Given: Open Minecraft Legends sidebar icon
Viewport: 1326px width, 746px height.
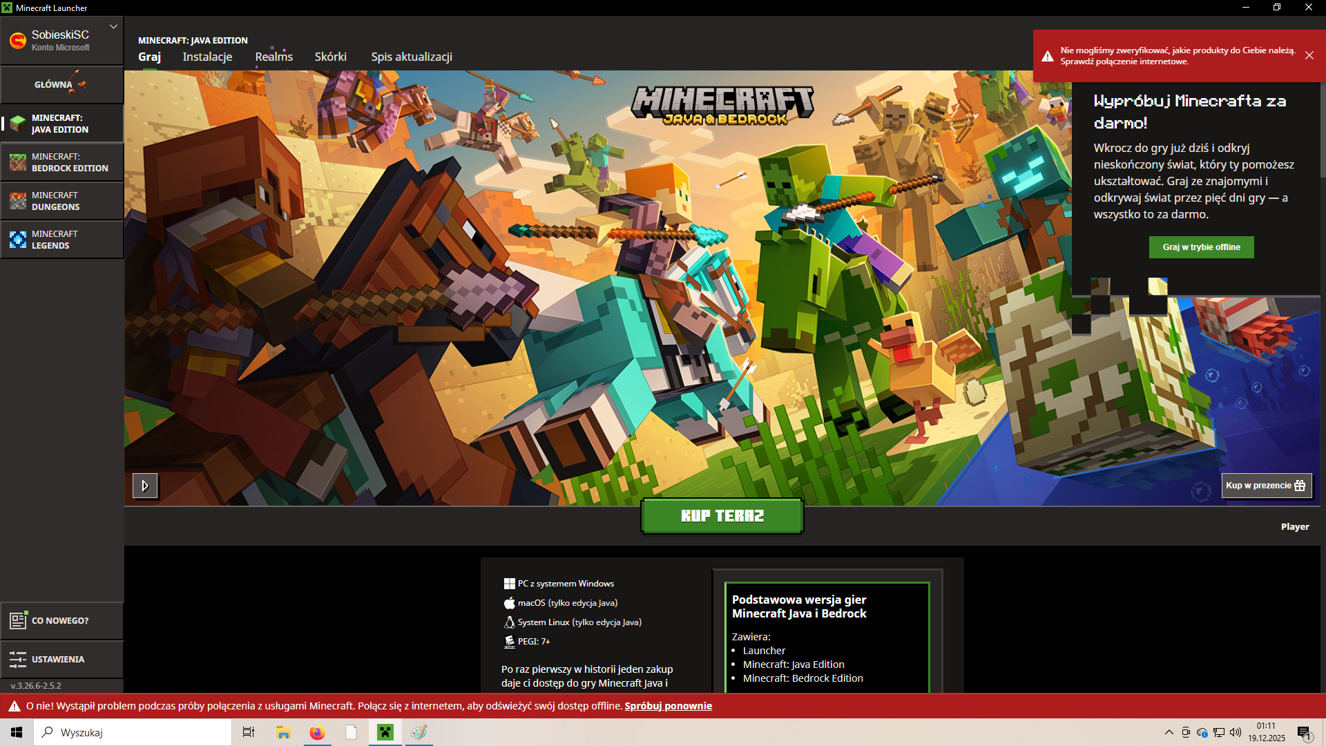Looking at the screenshot, I should tap(18, 240).
